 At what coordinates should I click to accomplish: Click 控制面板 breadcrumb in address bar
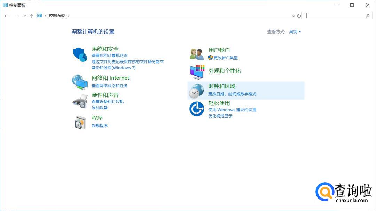[57, 16]
